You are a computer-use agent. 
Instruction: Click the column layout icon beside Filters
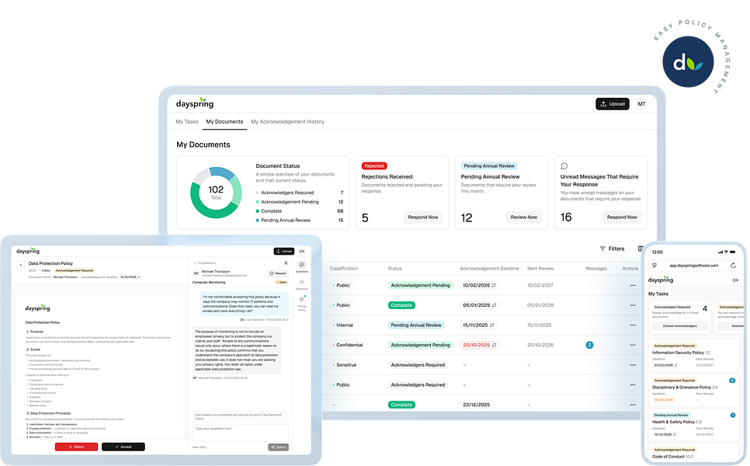640,249
